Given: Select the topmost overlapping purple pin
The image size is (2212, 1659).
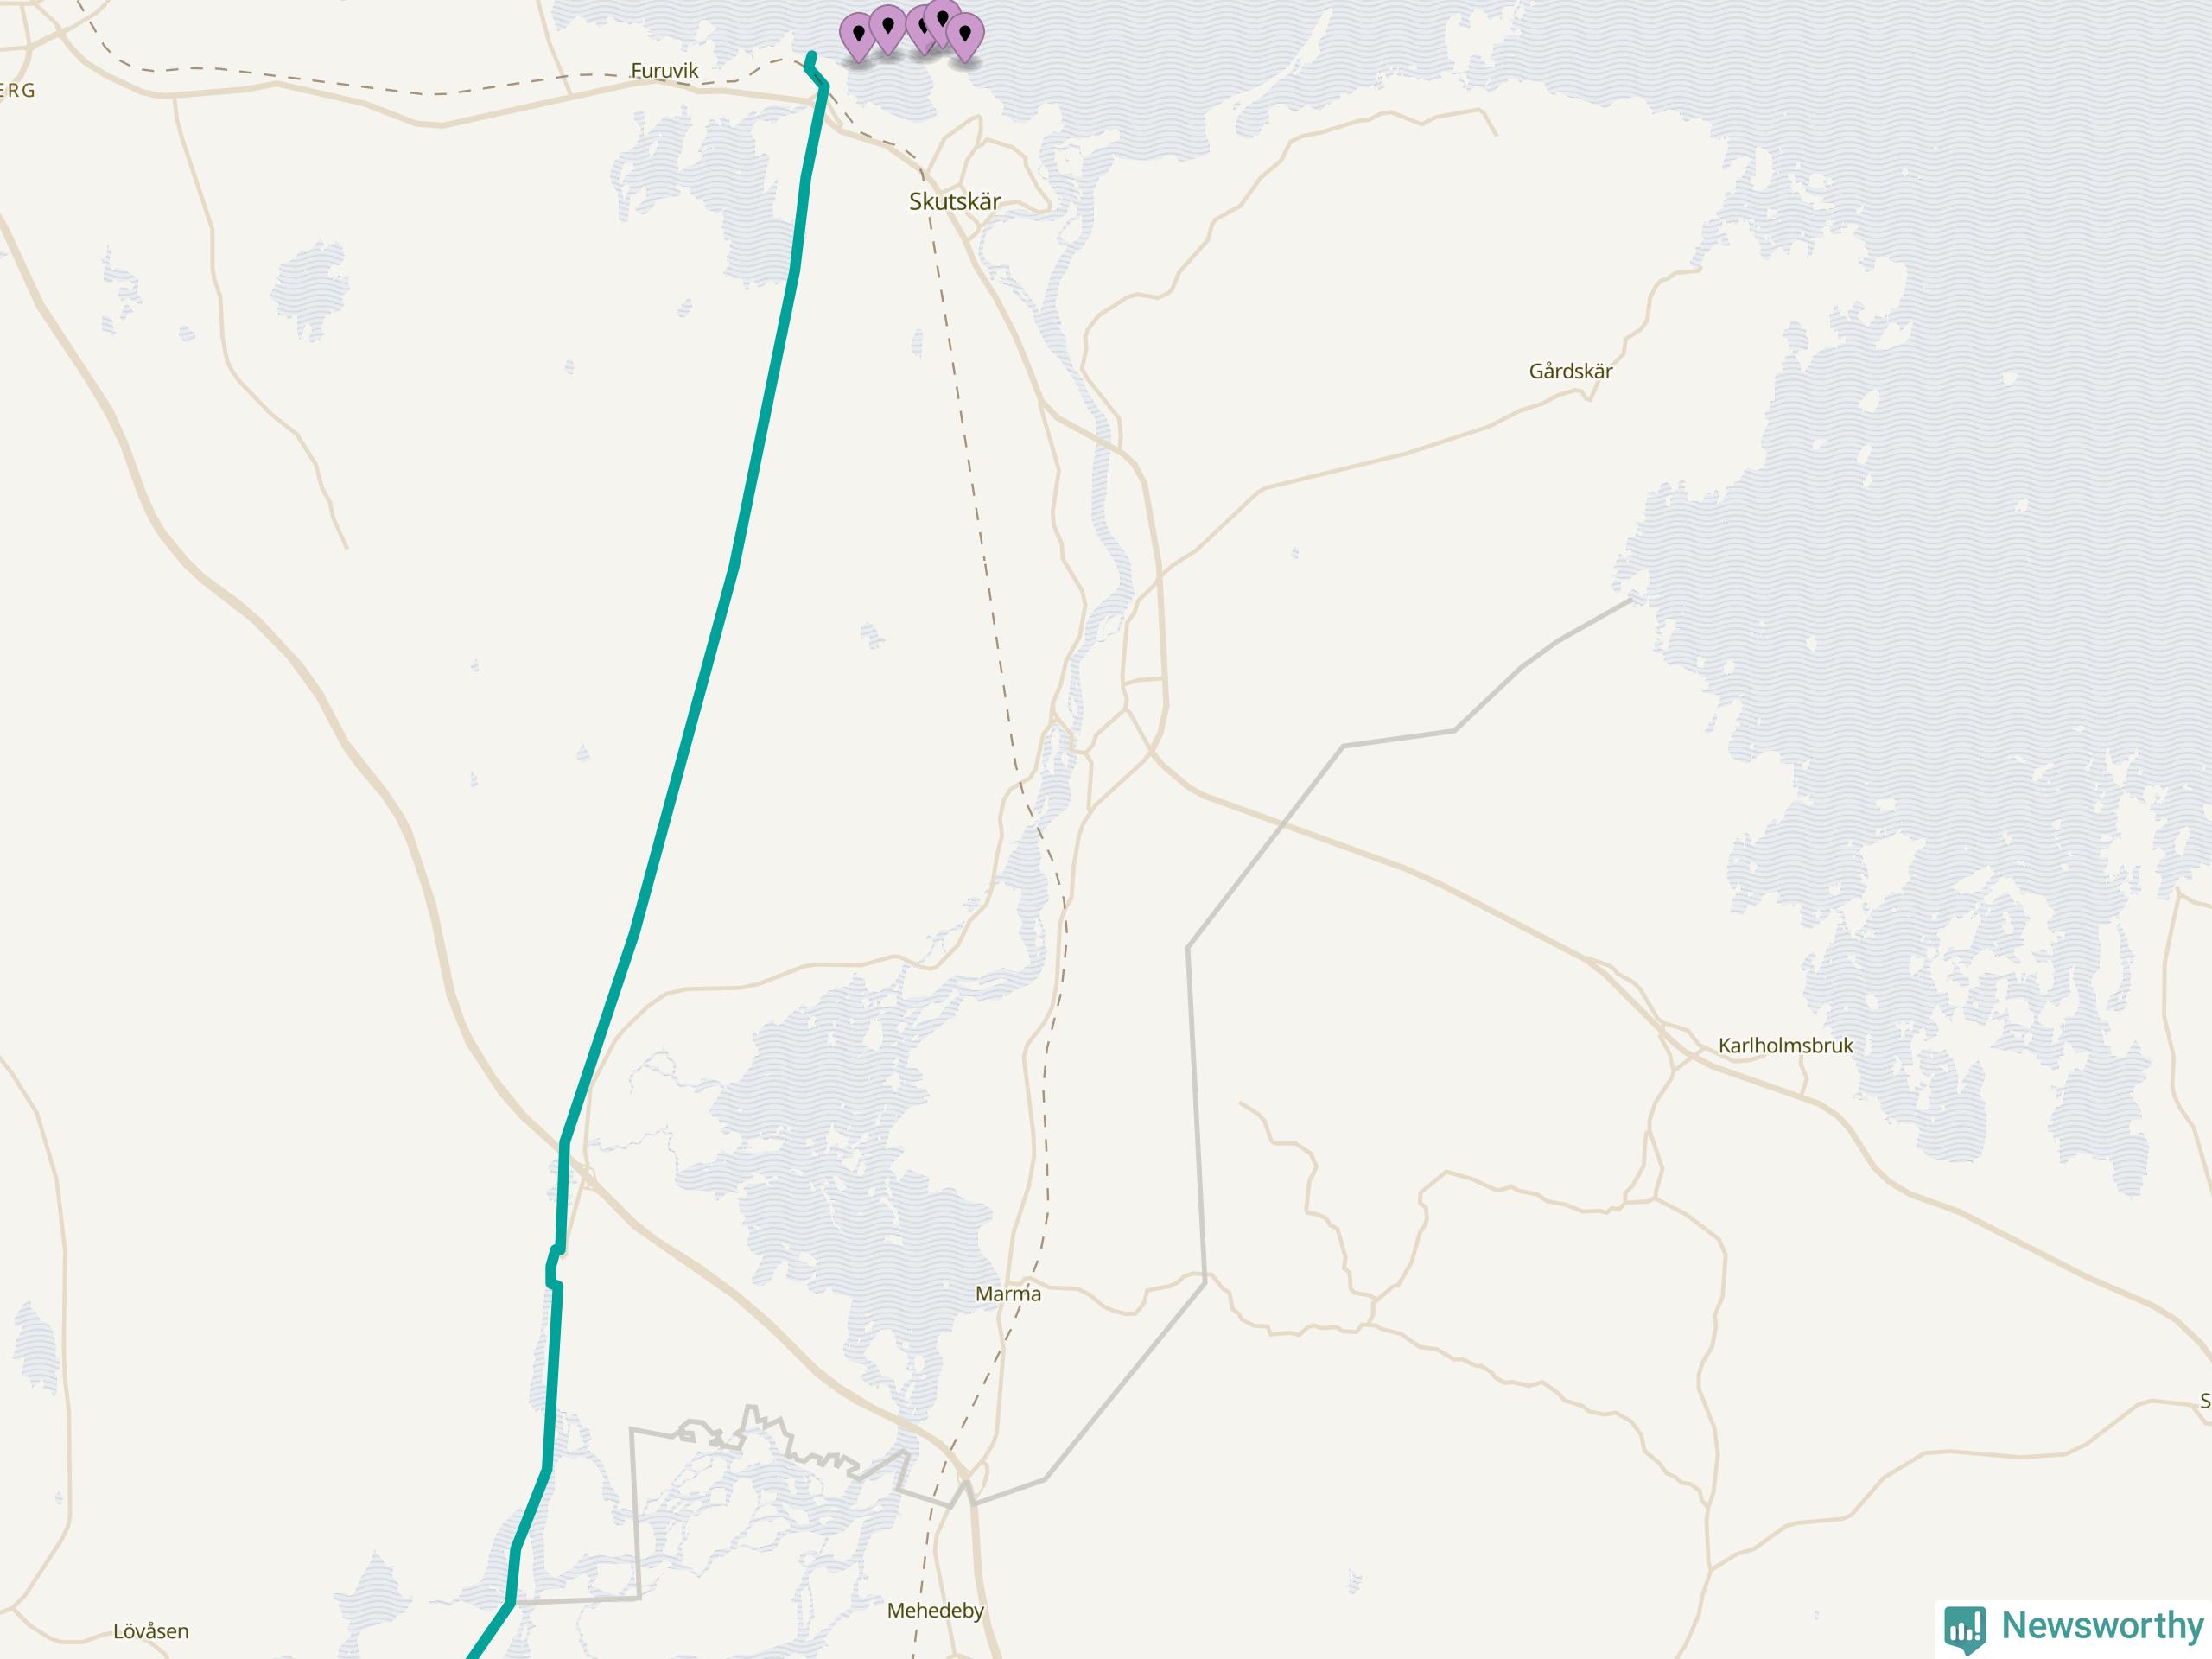Looking at the screenshot, I should (x=942, y=24).
